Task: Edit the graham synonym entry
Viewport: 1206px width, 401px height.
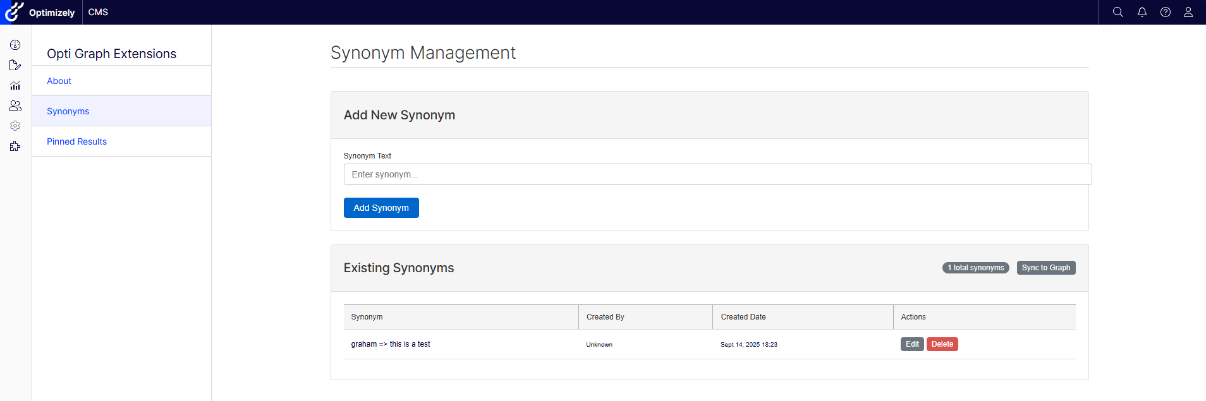Action: (911, 344)
